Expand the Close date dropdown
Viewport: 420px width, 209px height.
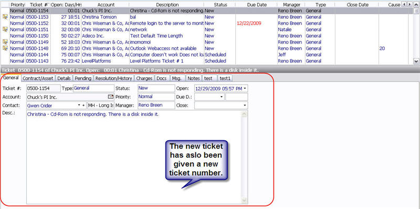245,106
